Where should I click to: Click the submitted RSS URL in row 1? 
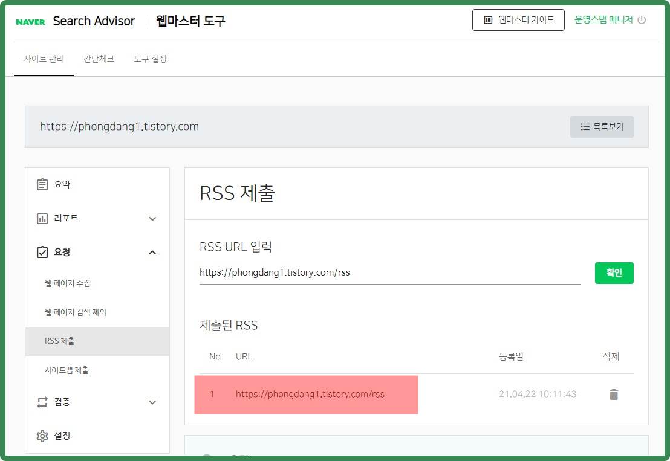click(x=310, y=394)
